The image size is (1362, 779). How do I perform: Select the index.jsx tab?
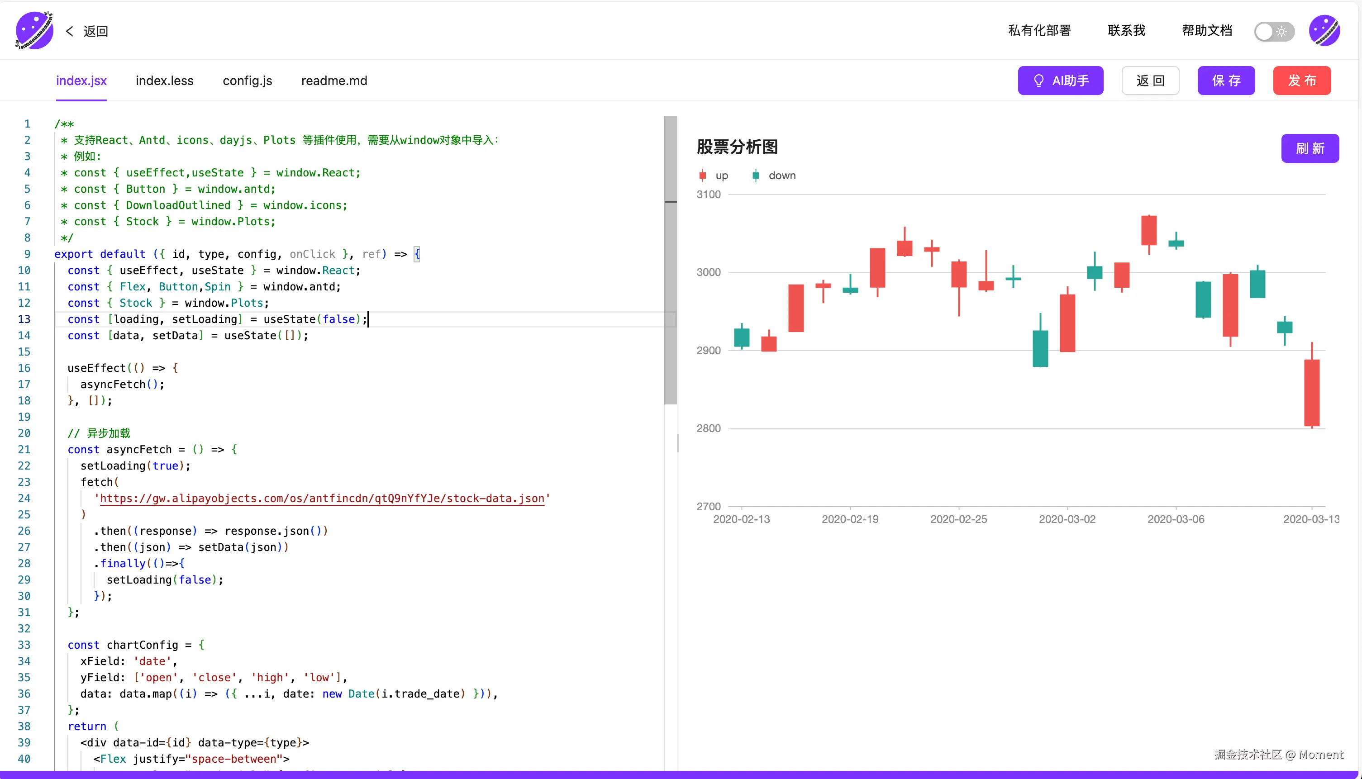(x=81, y=81)
